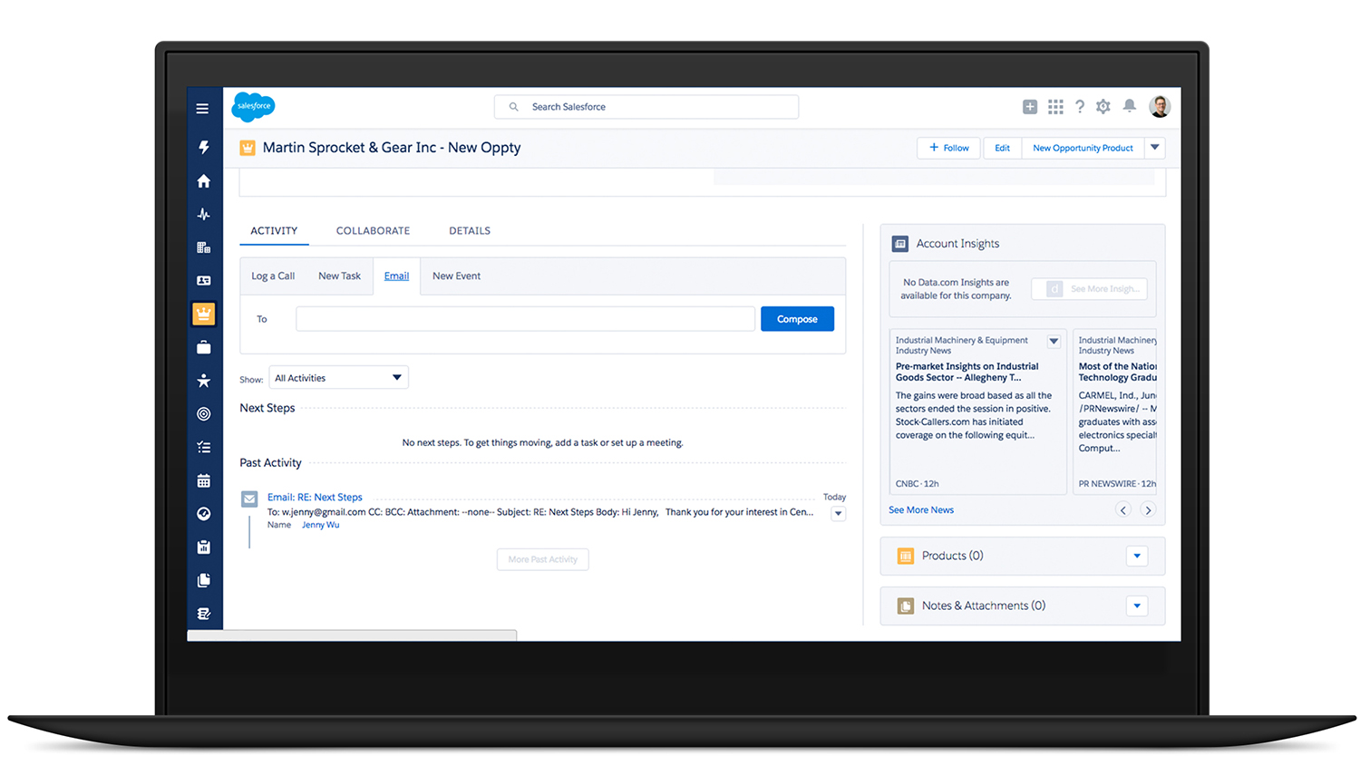Screen dimensions: 1360x765
Task: Open actions dropdown beside New Opportunity Product
Action: (x=1154, y=148)
